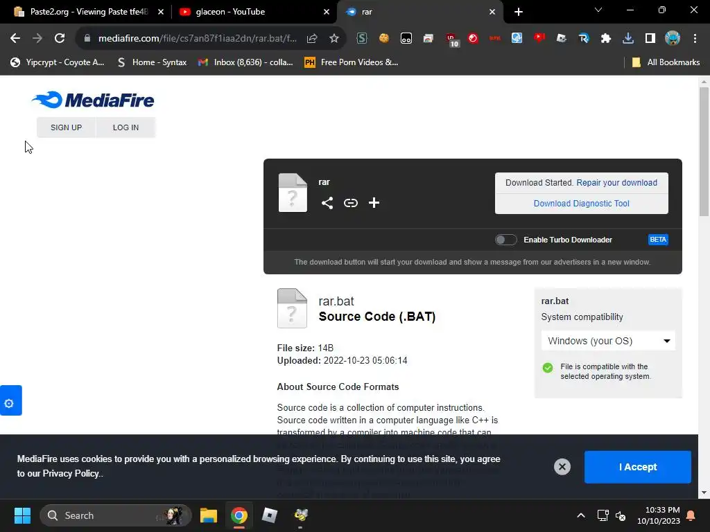Open the notification bell in taskbar

tap(691, 515)
